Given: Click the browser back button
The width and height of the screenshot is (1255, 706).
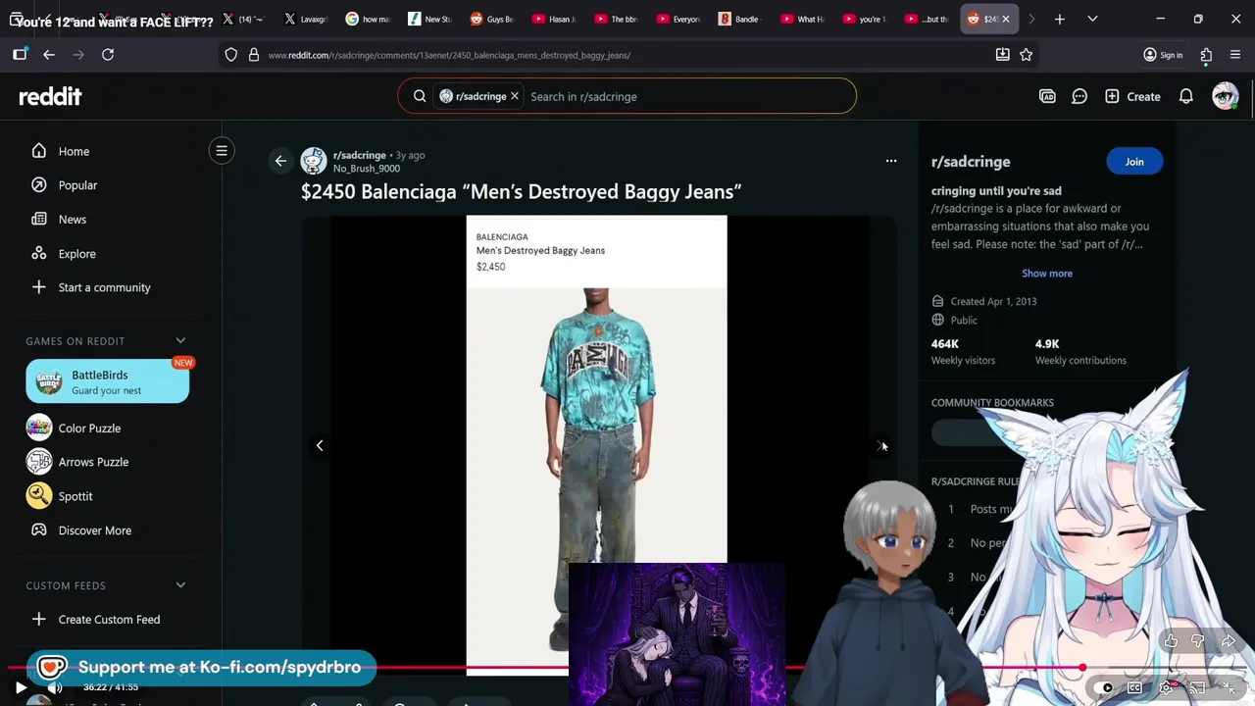Looking at the screenshot, I should (49, 55).
